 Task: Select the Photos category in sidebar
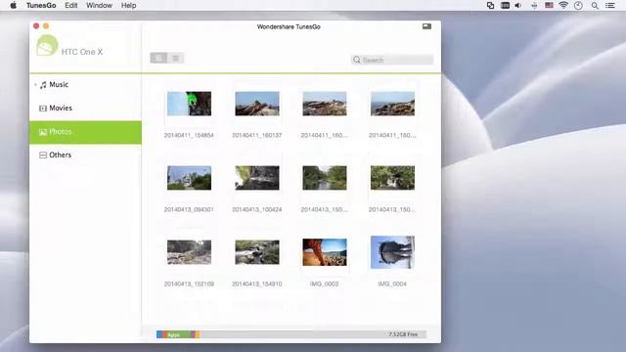(85, 132)
